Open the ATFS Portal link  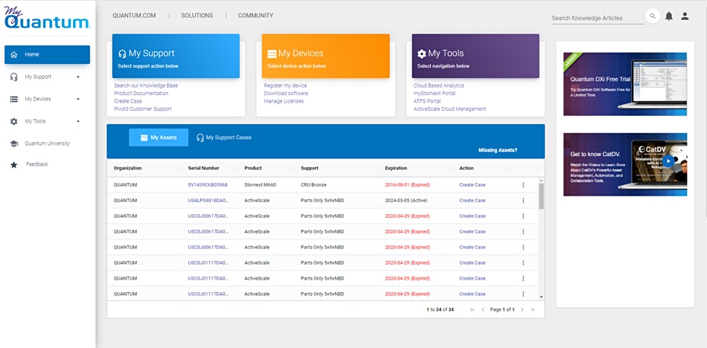coord(427,101)
